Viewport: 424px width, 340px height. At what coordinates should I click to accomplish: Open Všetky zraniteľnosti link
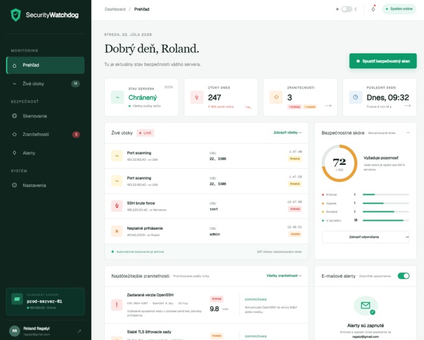[284, 276]
